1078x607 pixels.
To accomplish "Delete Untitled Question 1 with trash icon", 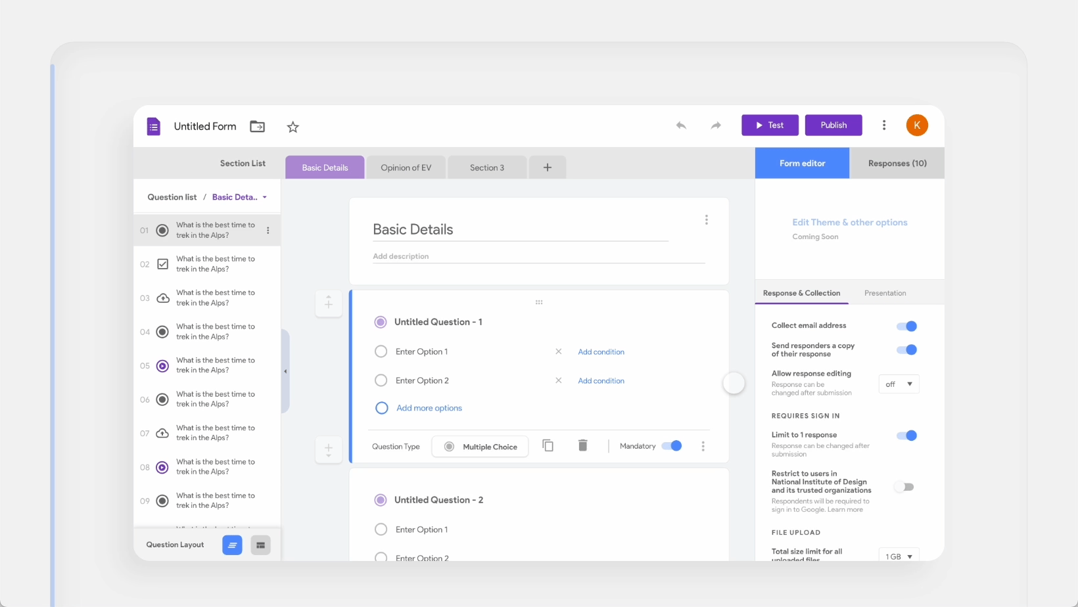I will pyautogui.click(x=582, y=445).
